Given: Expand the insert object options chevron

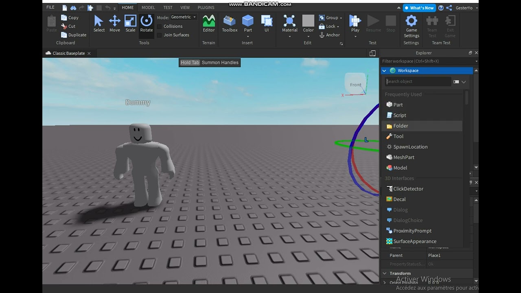Looking at the screenshot, I should pos(464,82).
